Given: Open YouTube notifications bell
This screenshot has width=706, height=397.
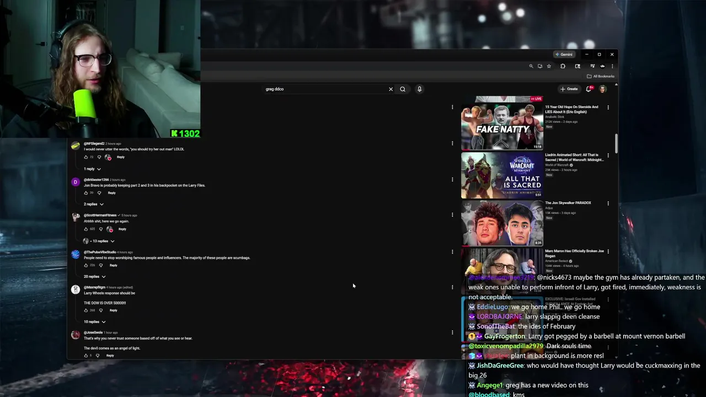Looking at the screenshot, I should [x=589, y=89].
